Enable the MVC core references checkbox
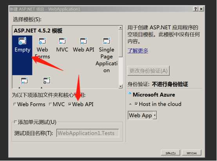The height and width of the screenshot is (161, 217). click(x=51, y=104)
